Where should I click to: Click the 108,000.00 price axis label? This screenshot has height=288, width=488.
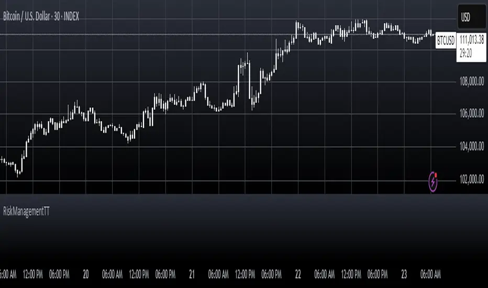(472, 81)
